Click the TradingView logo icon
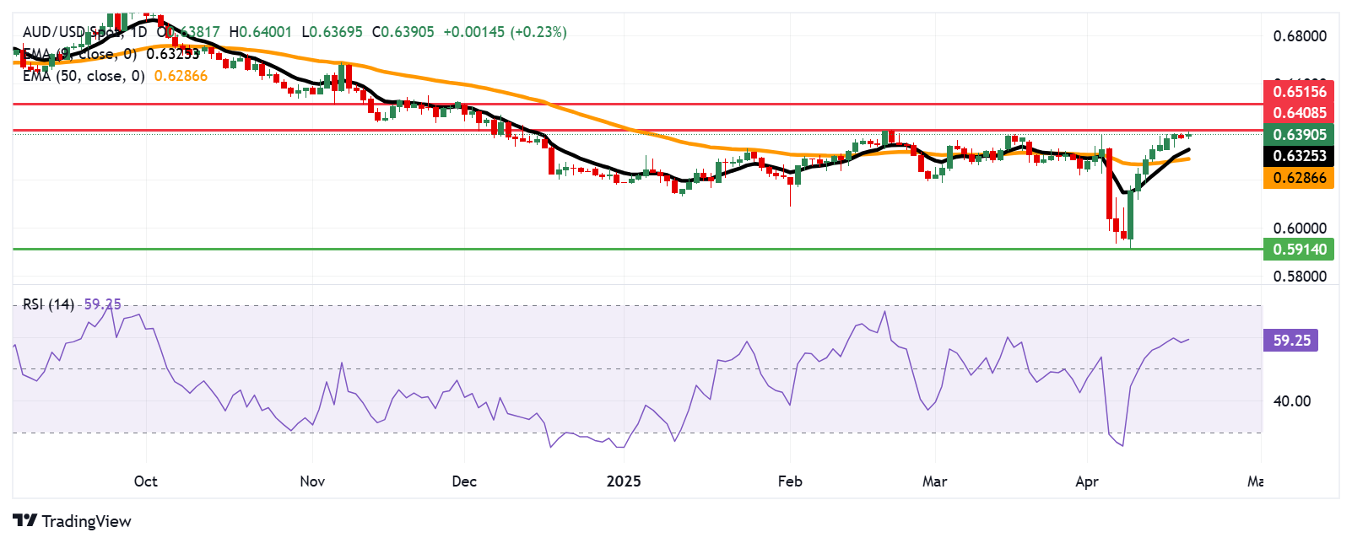 pos(24,521)
